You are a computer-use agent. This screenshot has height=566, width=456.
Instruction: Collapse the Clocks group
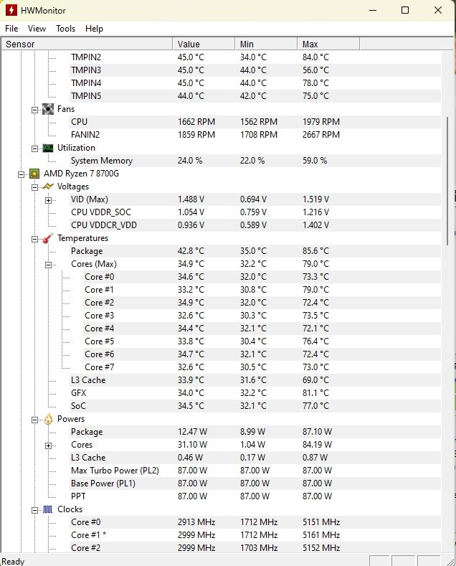pos(34,511)
